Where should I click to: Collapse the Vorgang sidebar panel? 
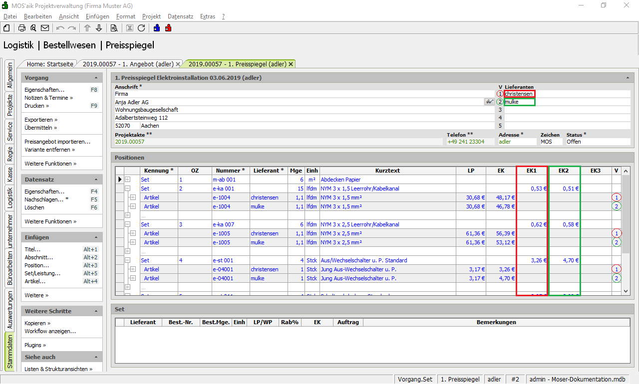coord(96,78)
